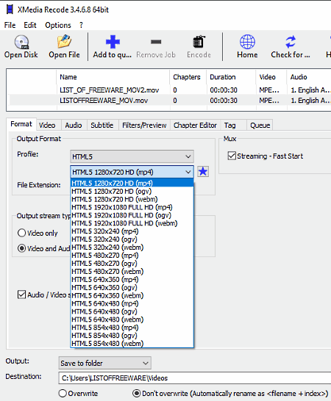
Task: Select the Video and Audio radio button
Action: pyautogui.click(x=22, y=248)
